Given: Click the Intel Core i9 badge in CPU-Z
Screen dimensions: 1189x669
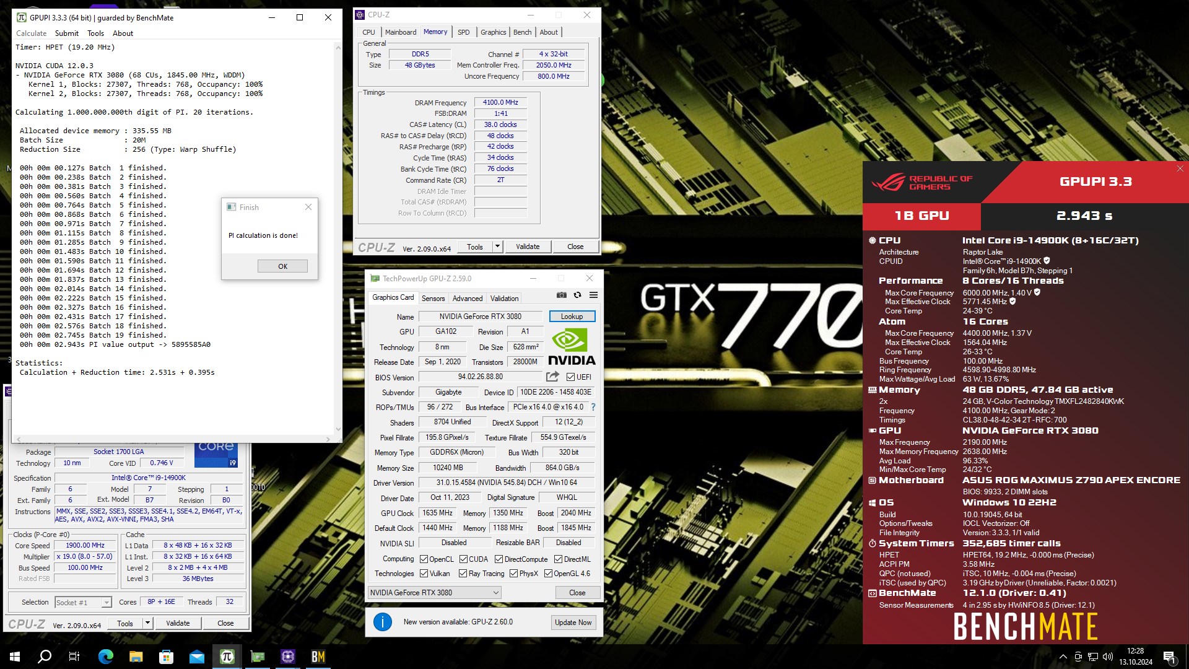Looking at the screenshot, I should tap(216, 455).
